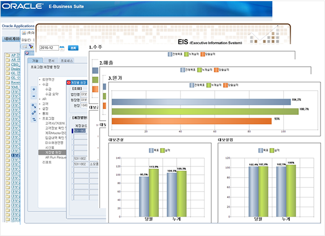Expand the AR node in the function tree

40,99
